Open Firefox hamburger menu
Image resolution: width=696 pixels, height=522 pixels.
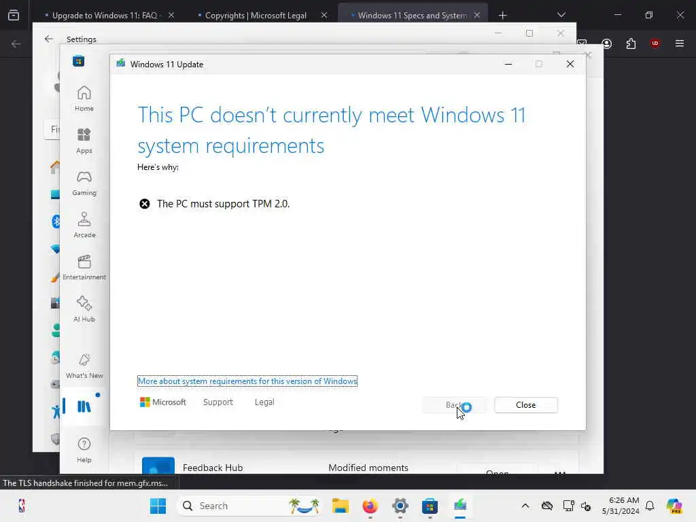pyautogui.click(x=680, y=43)
